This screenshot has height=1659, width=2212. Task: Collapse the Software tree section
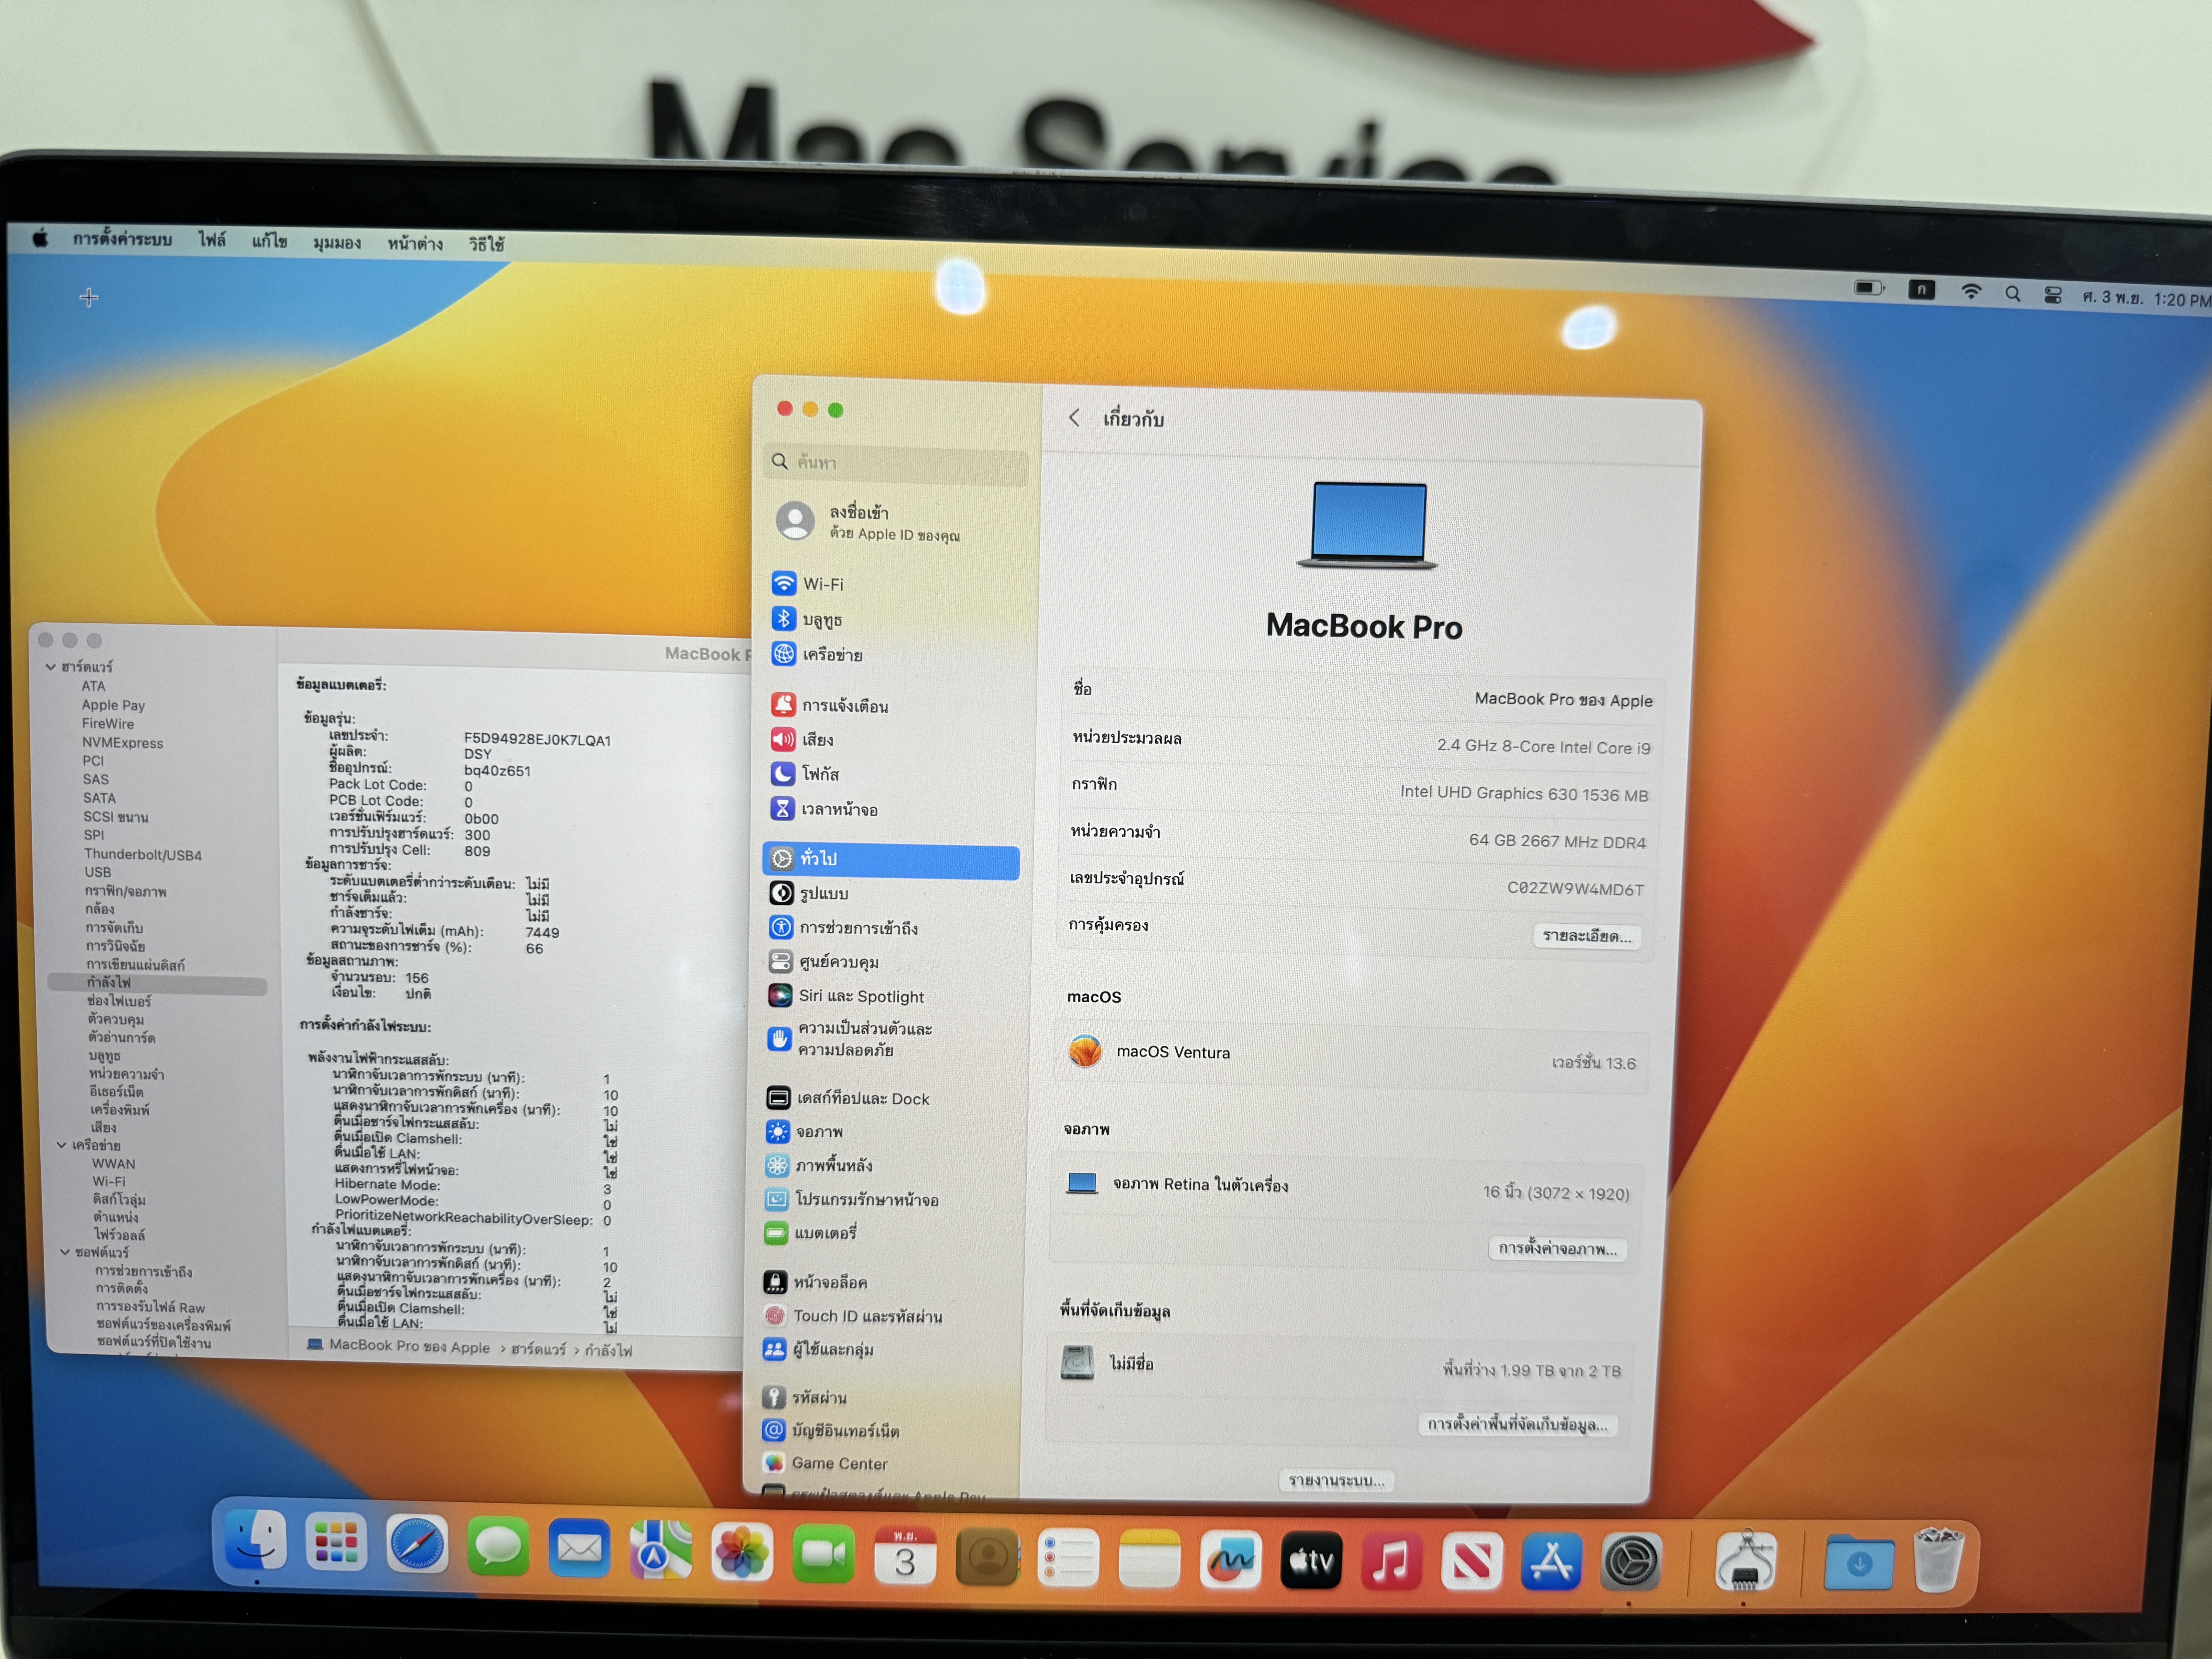65,1252
